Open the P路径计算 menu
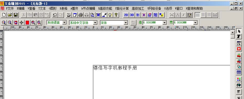This screenshot has width=244, height=99. (122, 8)
